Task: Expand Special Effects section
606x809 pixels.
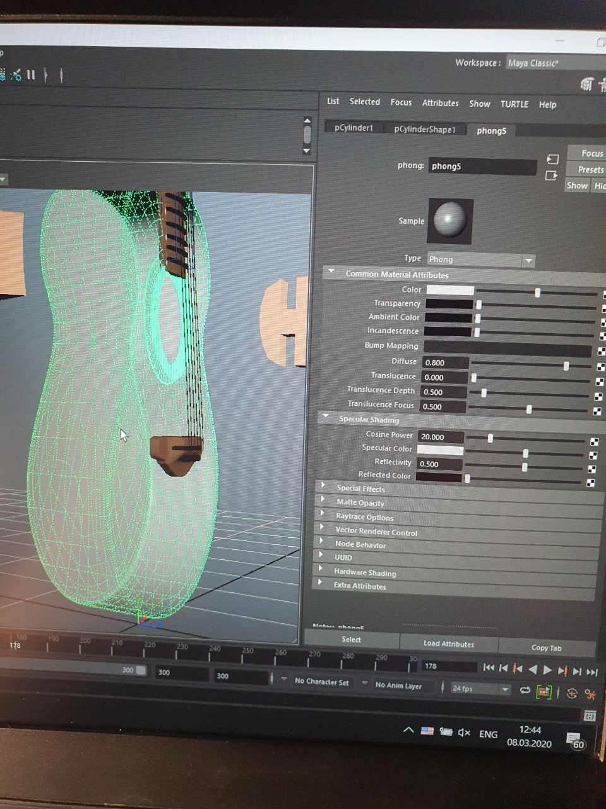Action: [323, 486]
